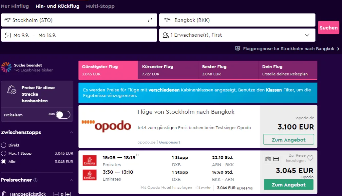Toggle the Preisalarm switch on
Viewport: 342px width, 196px height.
63,115
